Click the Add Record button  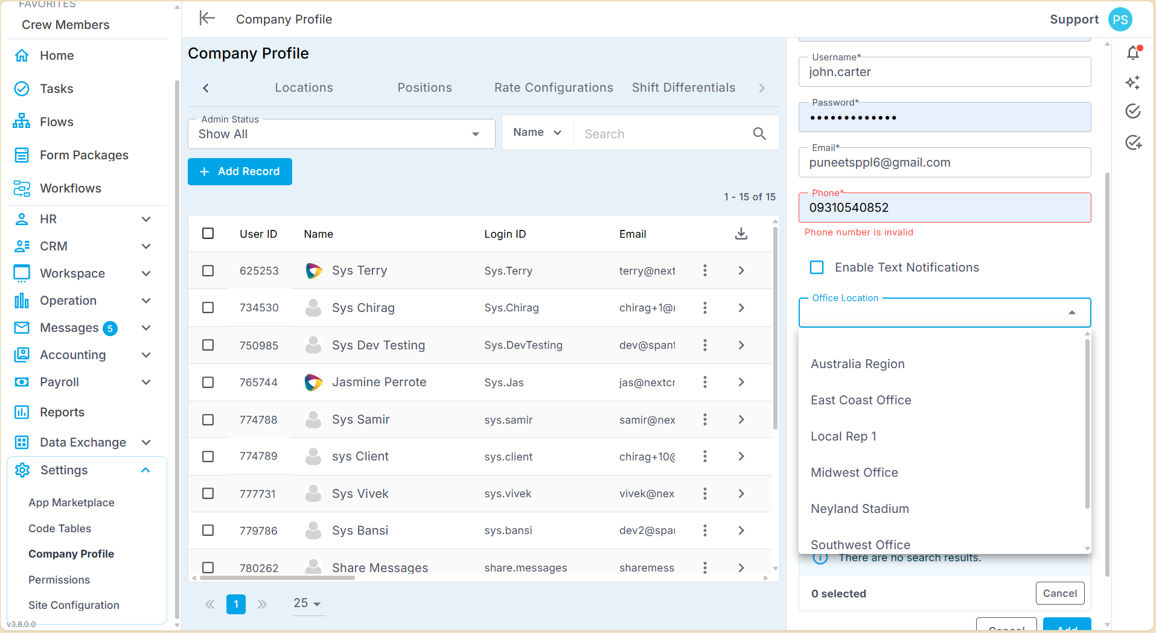point(240,171)
